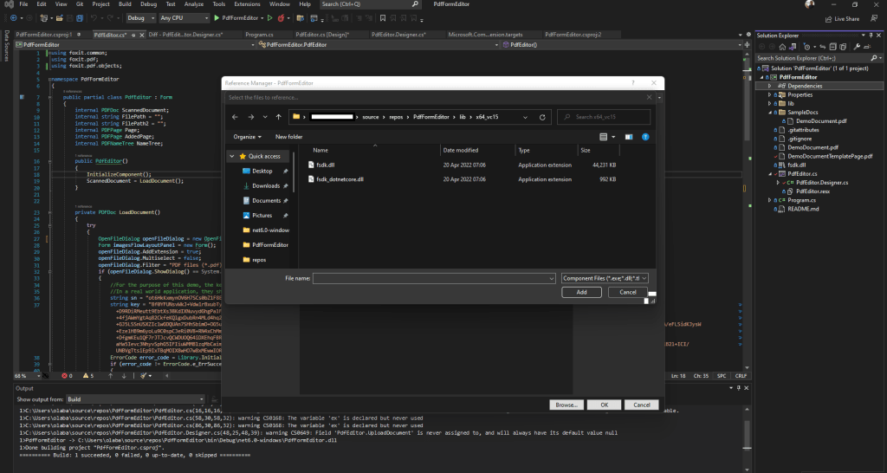This screenshot has width=887, height=473.
Task: Open the file dialog help icon
Action: click(x=645, y=137)
